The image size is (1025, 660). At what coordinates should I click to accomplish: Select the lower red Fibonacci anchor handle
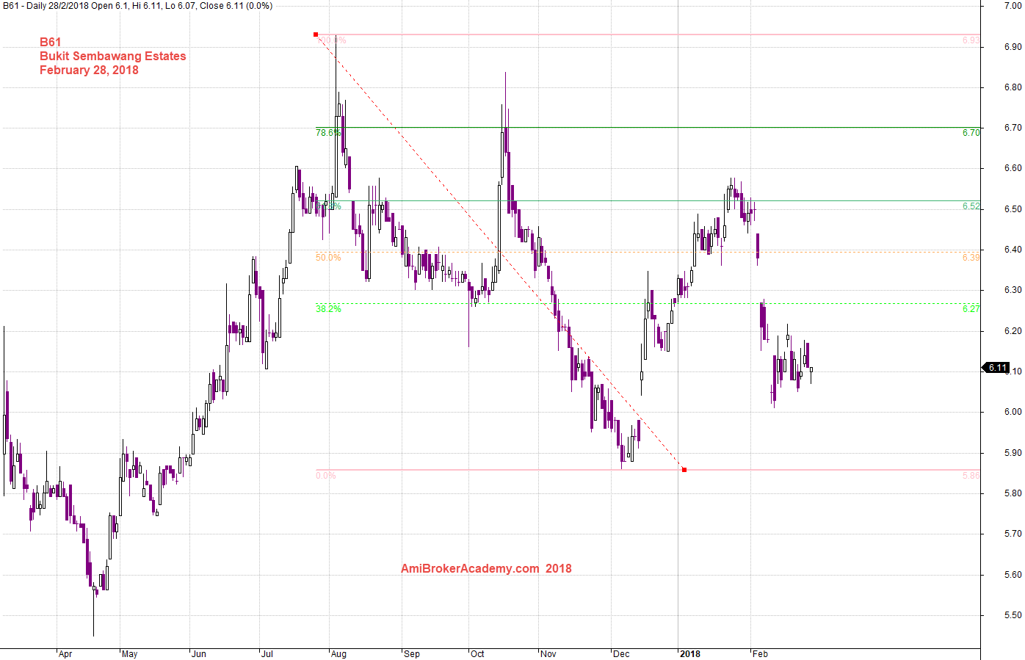684,470
